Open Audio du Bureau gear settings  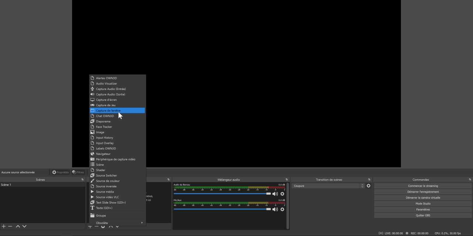[282, 194]
